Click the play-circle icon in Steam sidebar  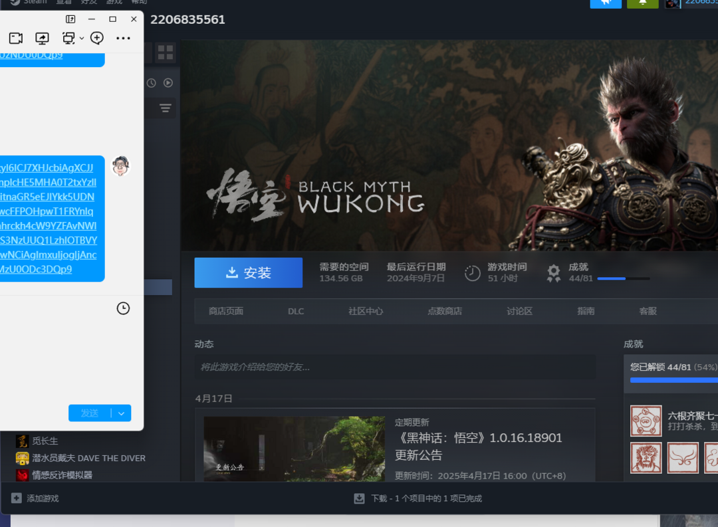click(168, 83)
